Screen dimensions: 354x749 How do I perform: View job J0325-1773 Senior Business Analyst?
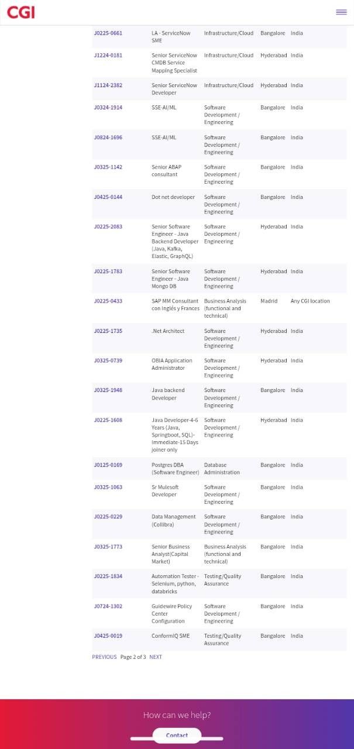[x=108, y=547]
